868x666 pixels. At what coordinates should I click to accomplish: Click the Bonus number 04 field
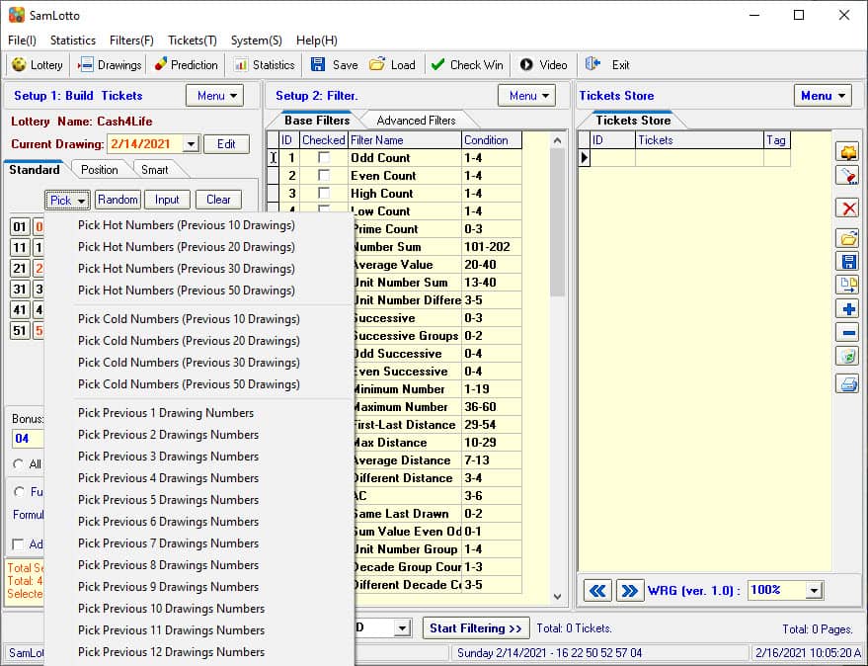pos(27,439)
